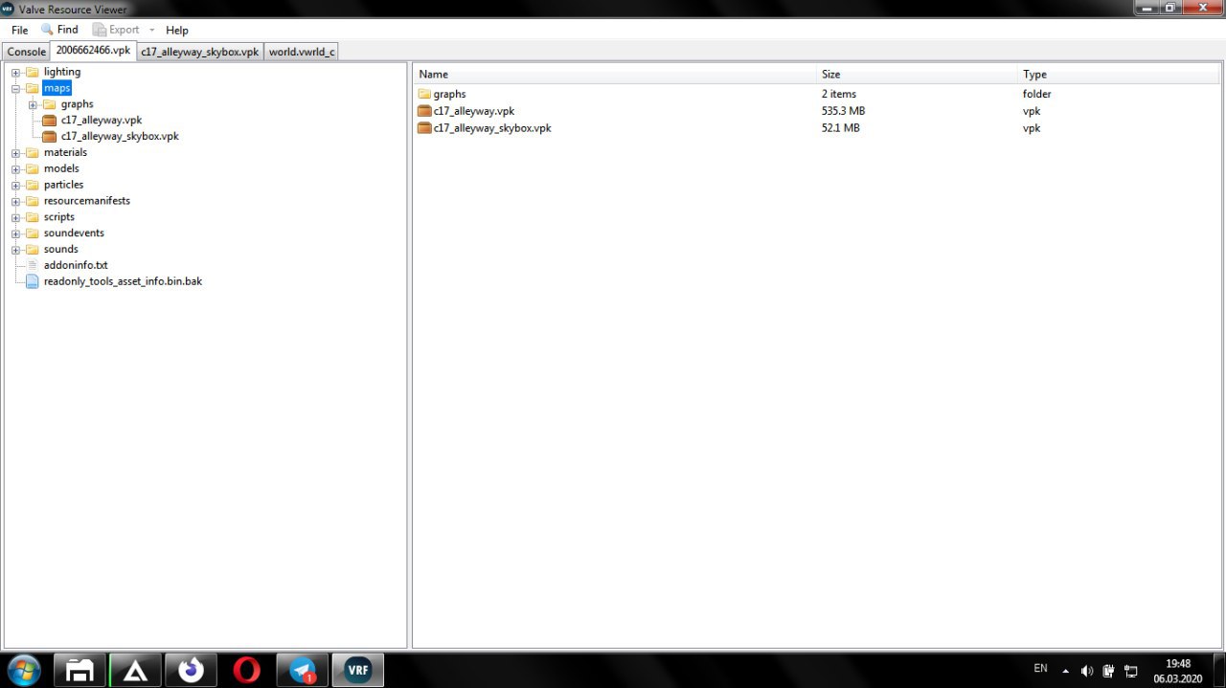
Task: Sort list by Size column header
Action: [917, 74]
